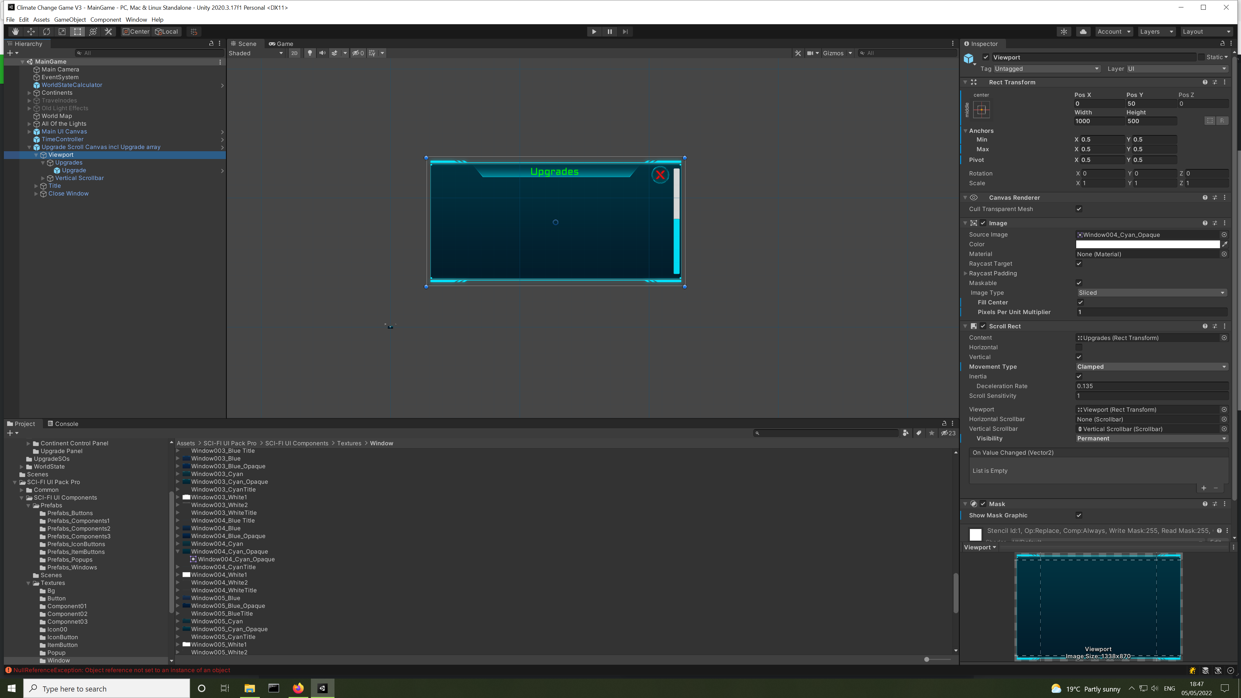Select the Move tool
This screenshot has width=1241, height=698.
pyautogui.click(x=31, y=31)
